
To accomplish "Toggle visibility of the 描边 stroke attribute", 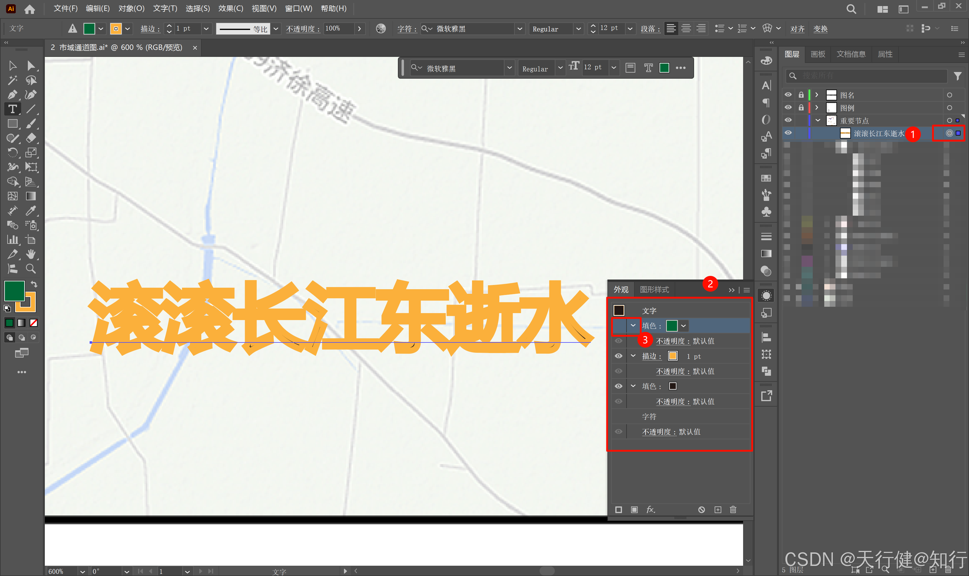I will [x=619, y=356].
